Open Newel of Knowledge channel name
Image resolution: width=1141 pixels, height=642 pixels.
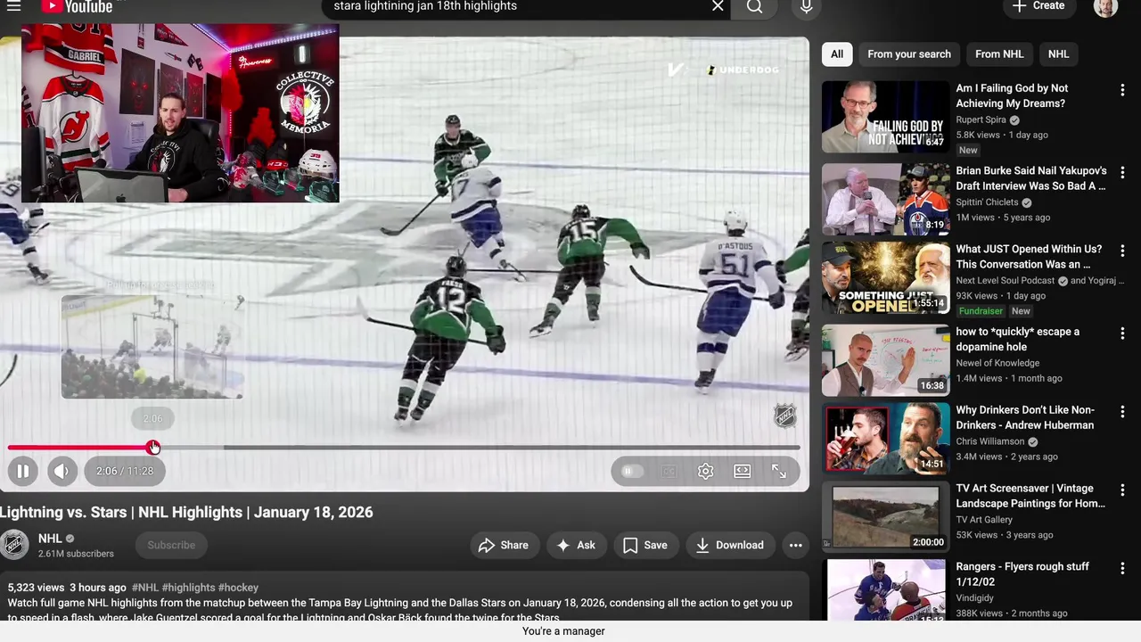pos(997,363)
